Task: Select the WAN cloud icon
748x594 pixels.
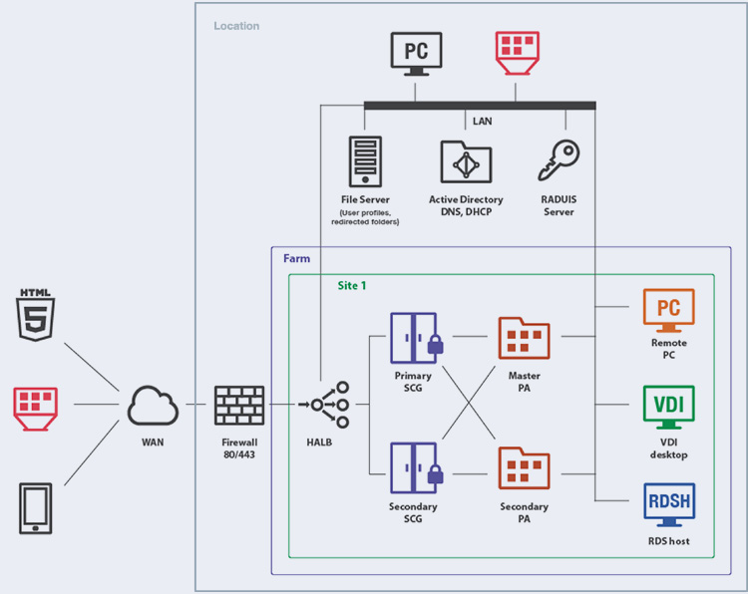Action: pos(153,406)
